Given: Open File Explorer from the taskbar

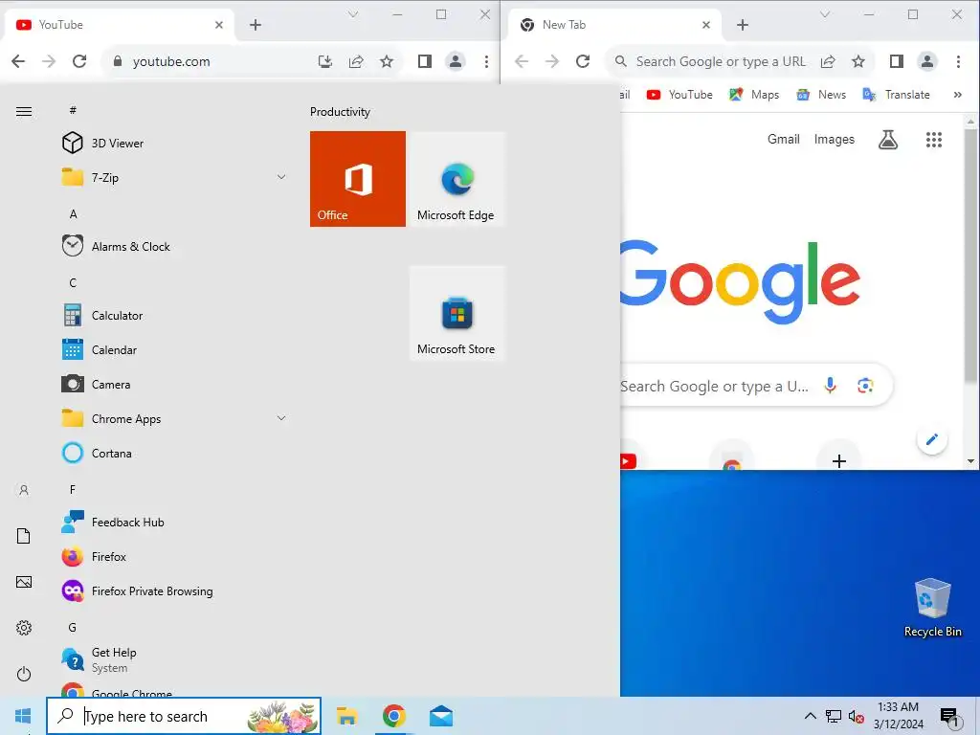Looking at the screenshot, I should tap(346, 716).
